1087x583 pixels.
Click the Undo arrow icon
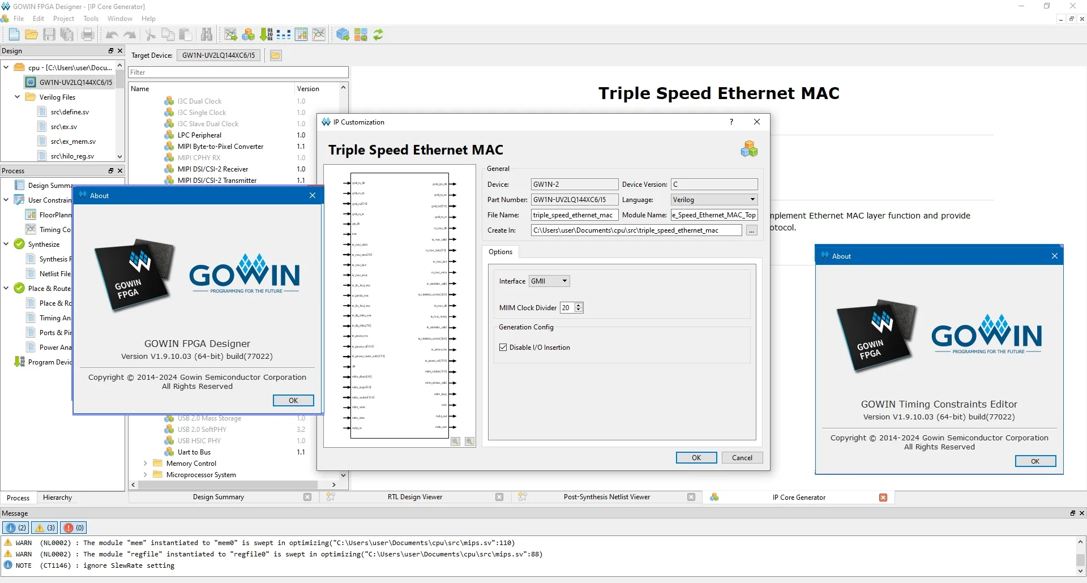(x=112, y=35)
